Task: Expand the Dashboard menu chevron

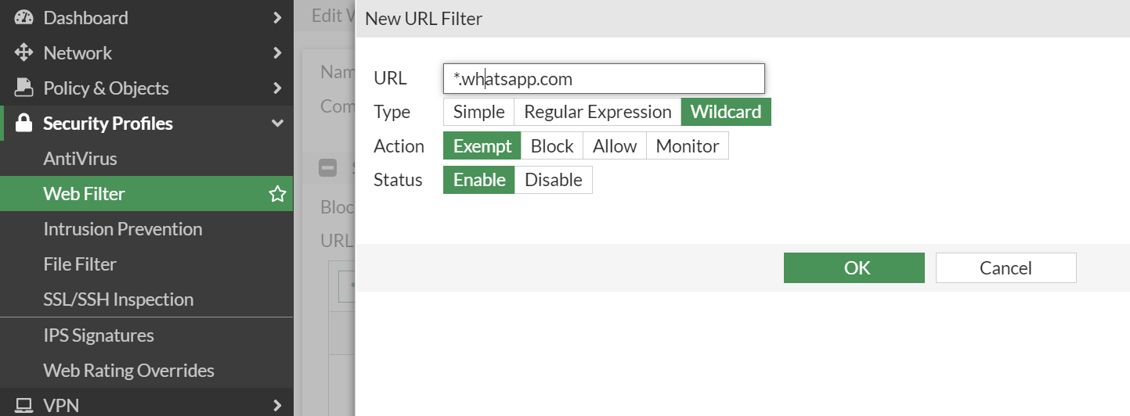Action: pos(277,18)
